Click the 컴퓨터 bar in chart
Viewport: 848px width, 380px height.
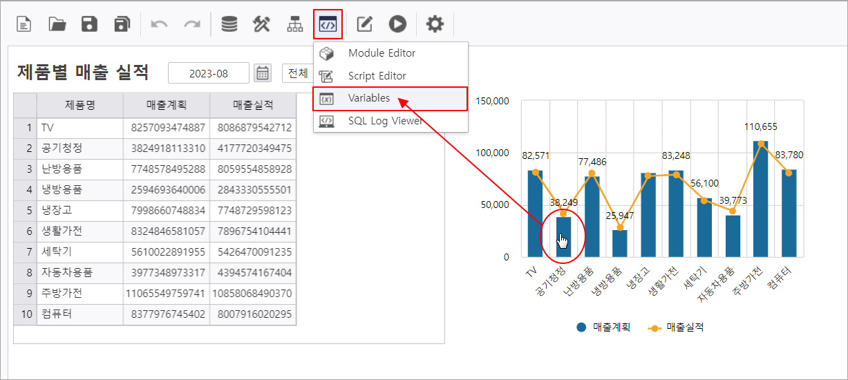tap(789, 213)
